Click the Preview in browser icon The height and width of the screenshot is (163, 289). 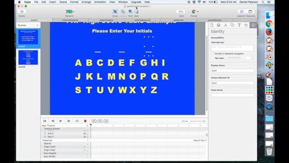pos(194,12)
